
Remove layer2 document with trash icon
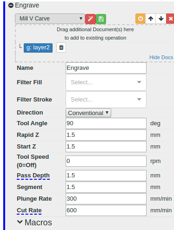pyautogui.click(x=61, y=47)
